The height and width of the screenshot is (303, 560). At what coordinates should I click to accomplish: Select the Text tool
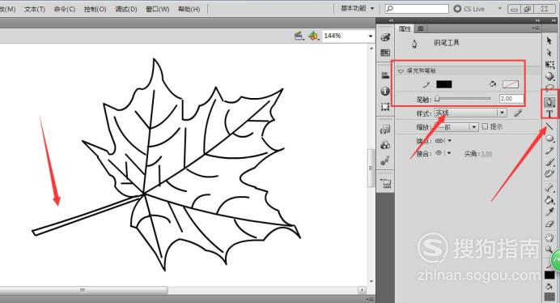549,113
